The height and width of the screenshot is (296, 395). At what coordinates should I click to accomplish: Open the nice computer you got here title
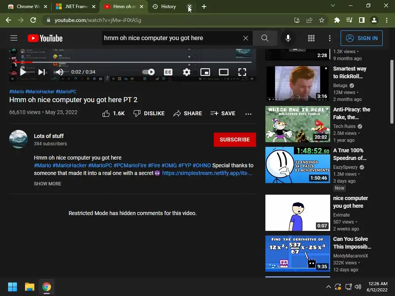click(x=350, y=202)
